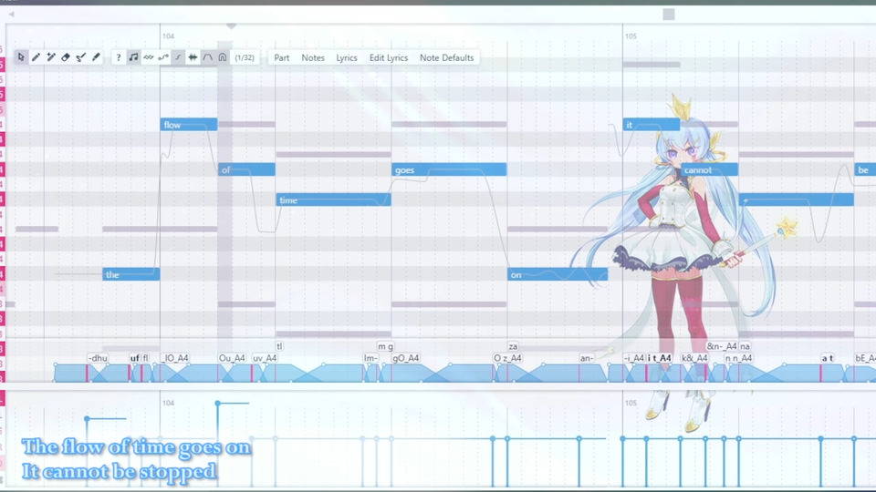Viewport: 876px width, 492px height.
Task: Click the horizontal scrollbar thumb
Action: pos(669,14)
